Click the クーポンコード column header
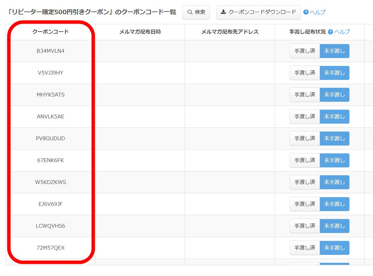Screen dimensions: 373x276 point(50,32)
